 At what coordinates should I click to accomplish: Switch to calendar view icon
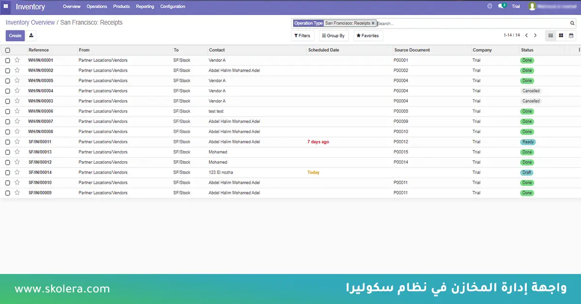(571, 35)
